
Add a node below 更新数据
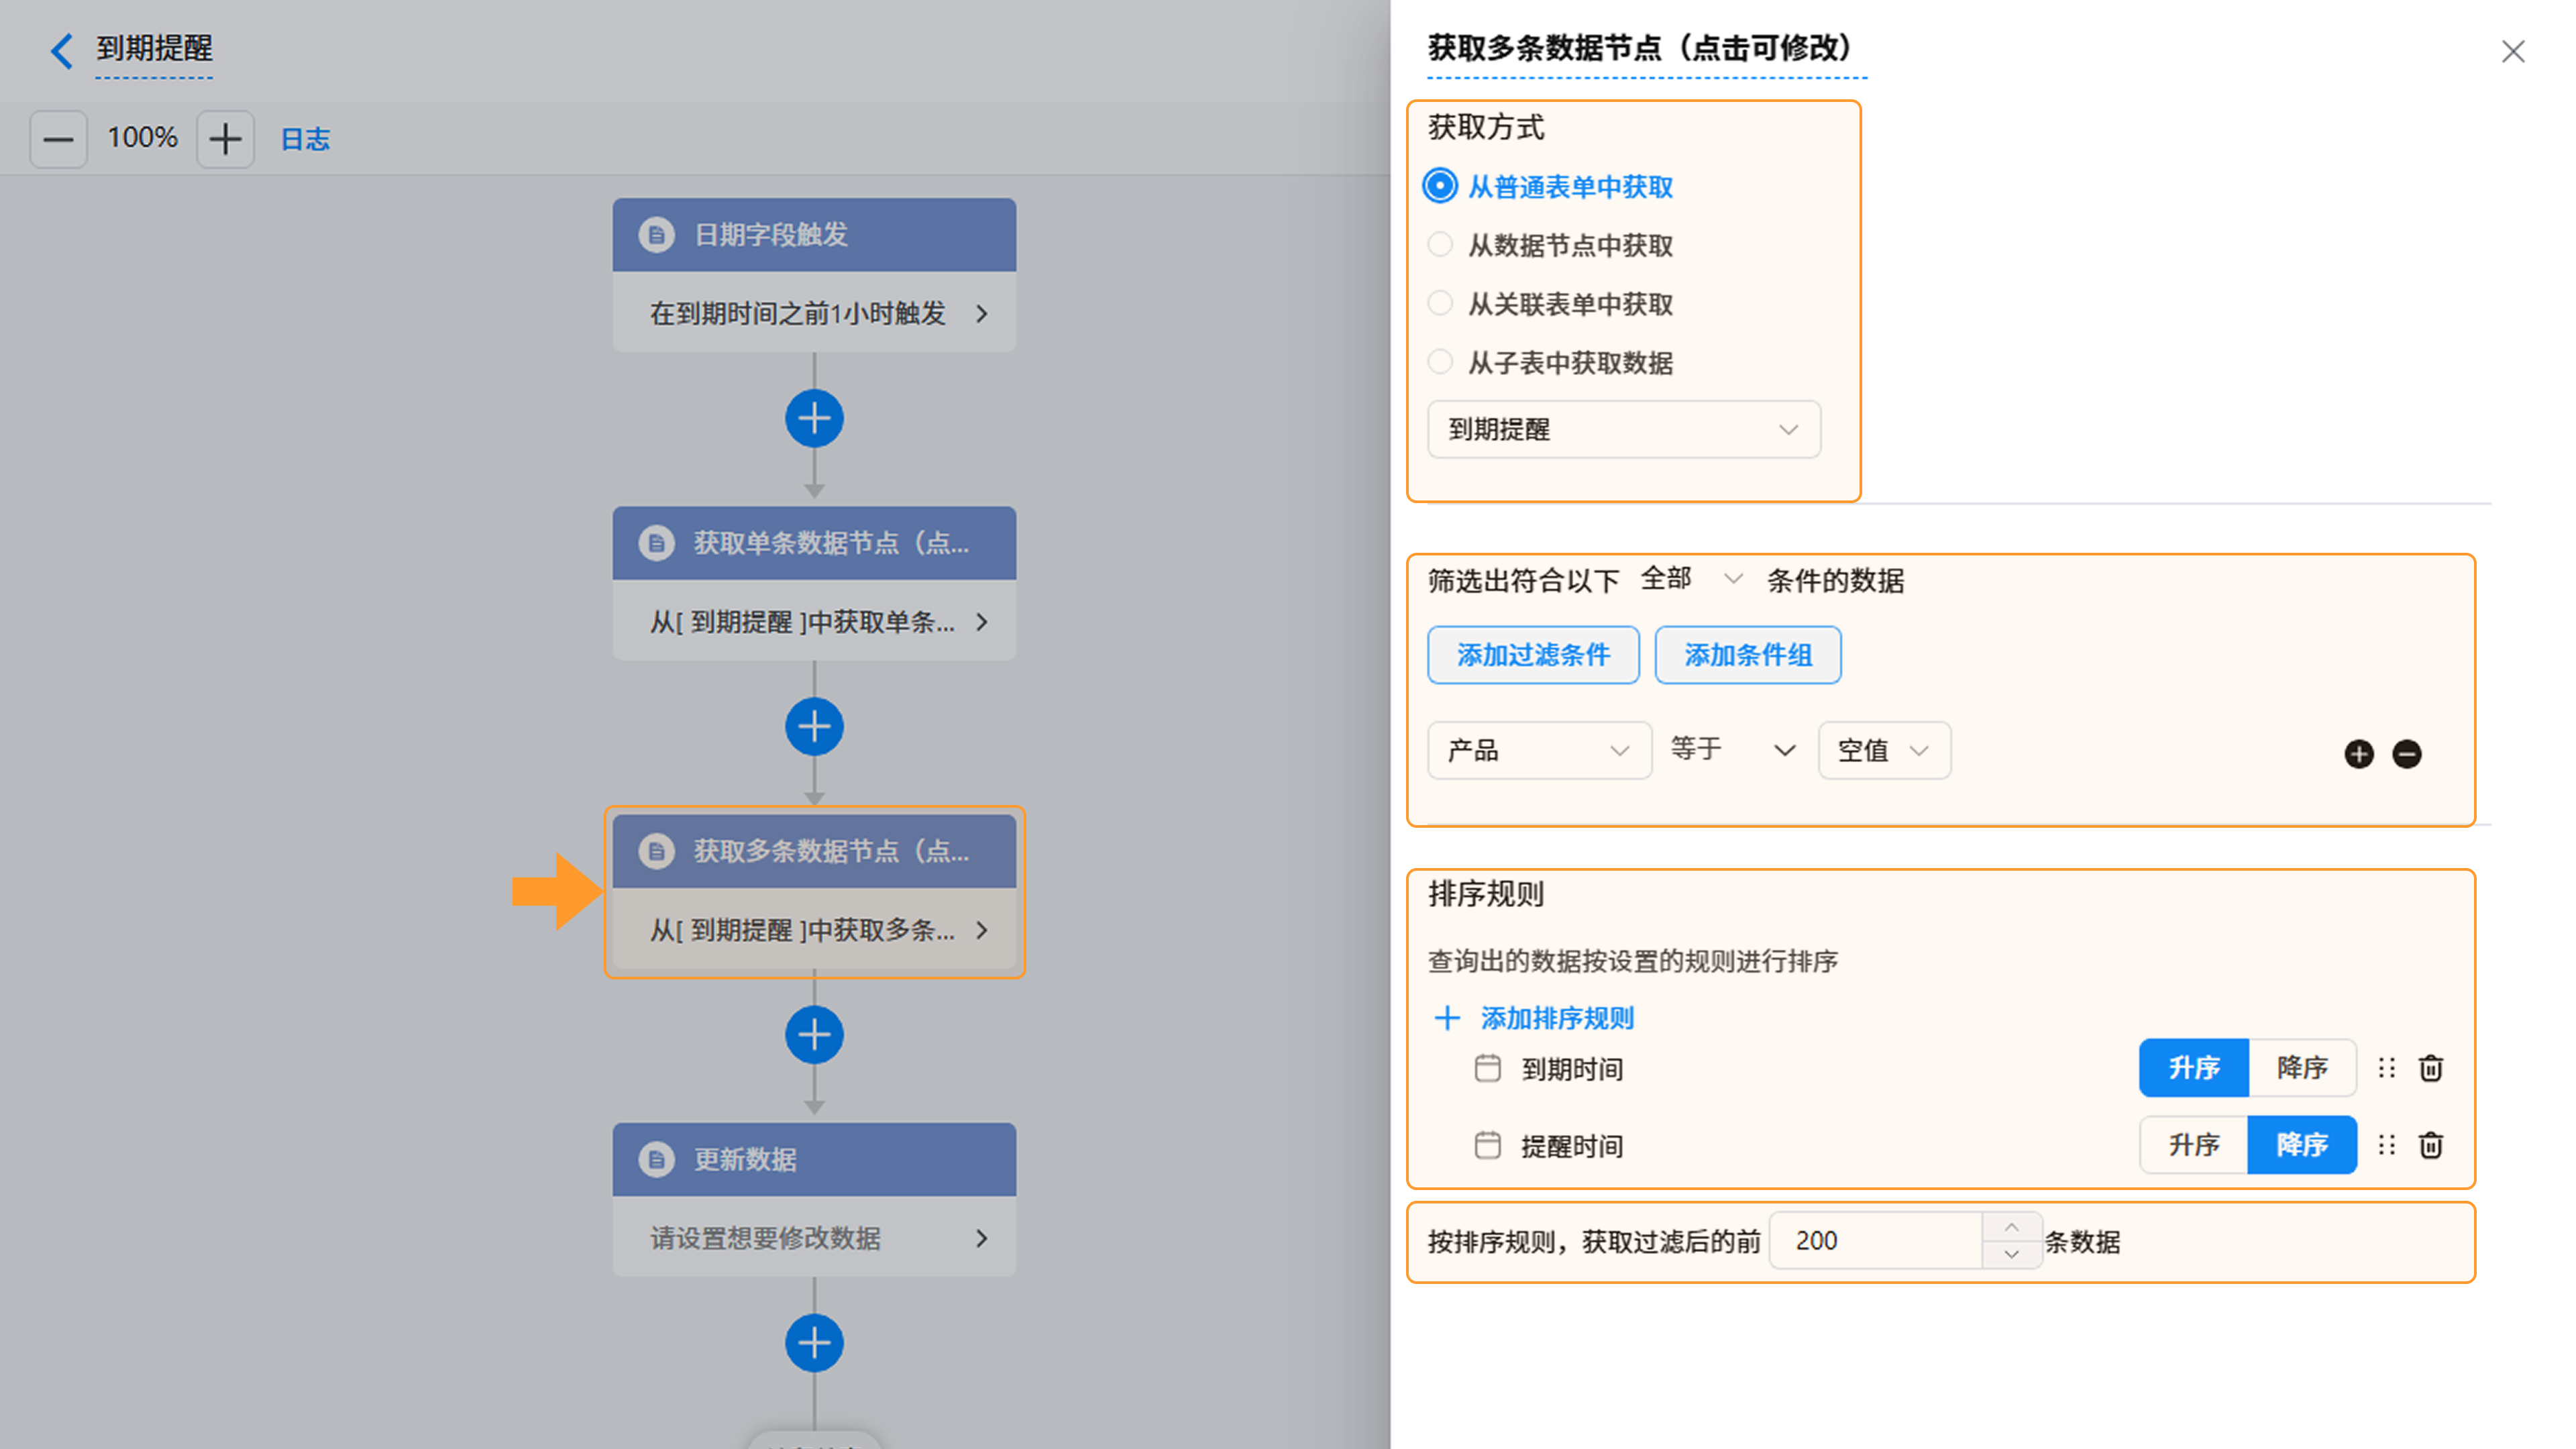click(814, 1343)
